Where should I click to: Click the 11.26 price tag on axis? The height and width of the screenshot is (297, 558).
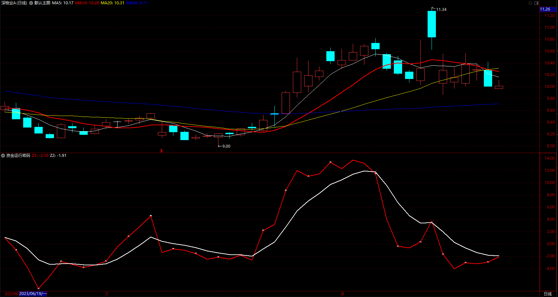coord(548,9)
